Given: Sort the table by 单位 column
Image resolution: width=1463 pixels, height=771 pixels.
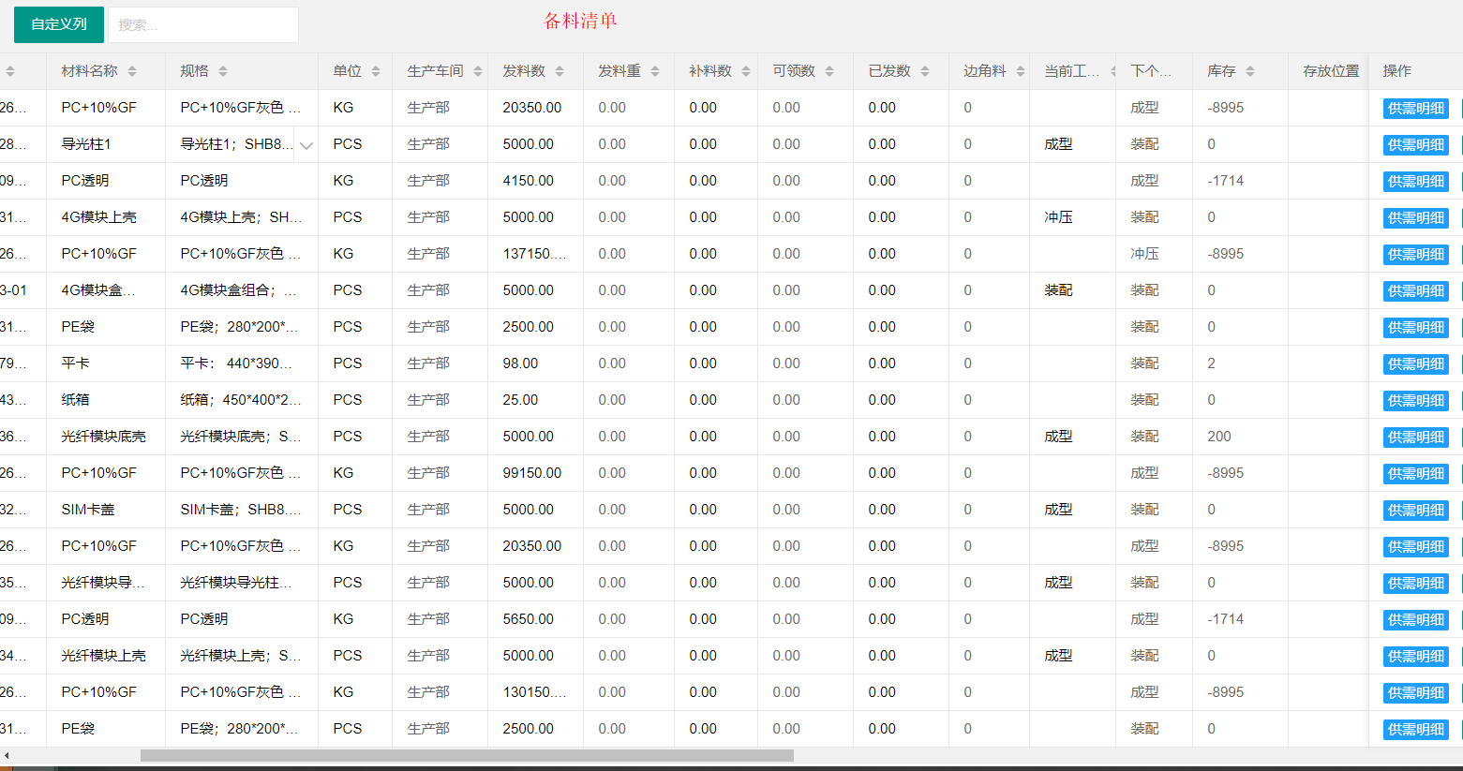Looking at the screenshot, I should [376, 71].
